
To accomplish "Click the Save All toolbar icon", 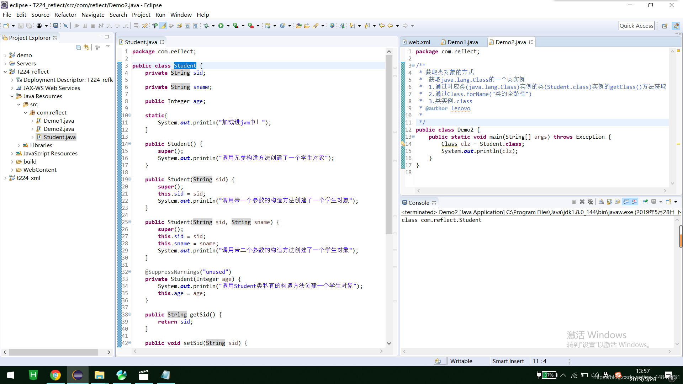I will tap(29, 26).
